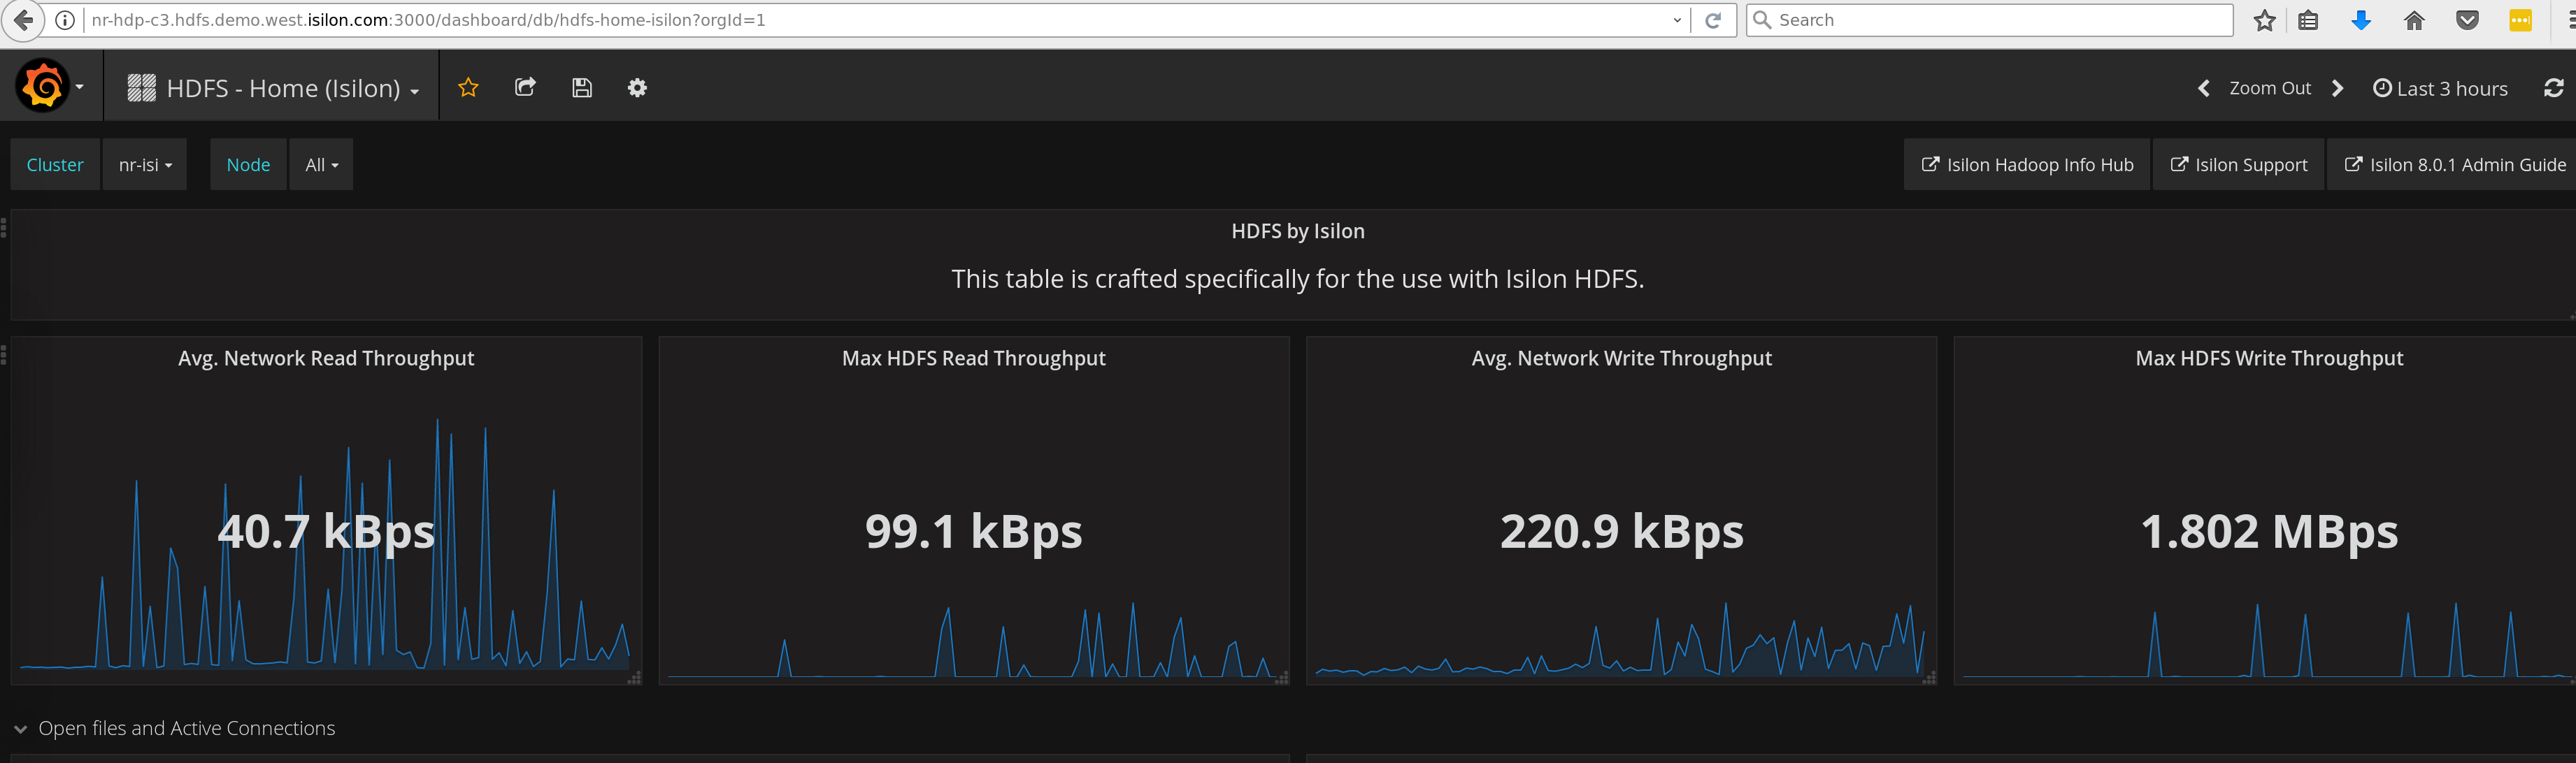Click the 'Last 3 hours' time range selector

click(x=2440, y=89)
